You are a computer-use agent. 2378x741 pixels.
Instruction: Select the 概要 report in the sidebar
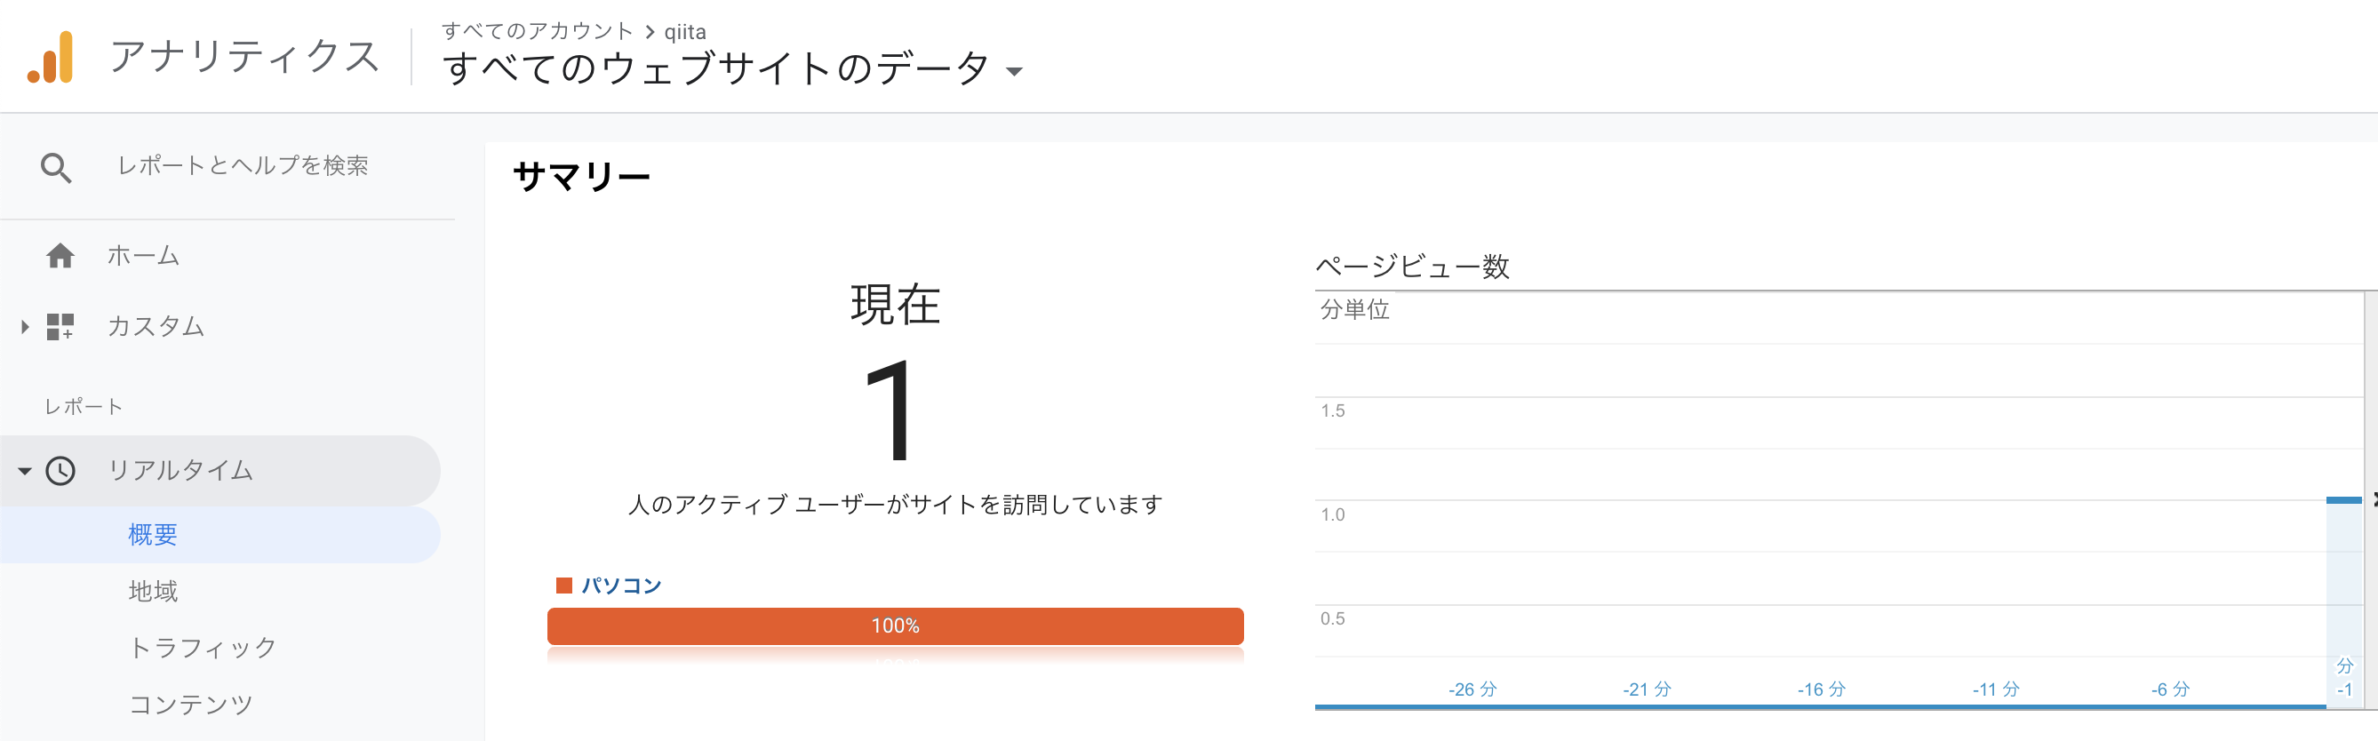tap(152, 535)
